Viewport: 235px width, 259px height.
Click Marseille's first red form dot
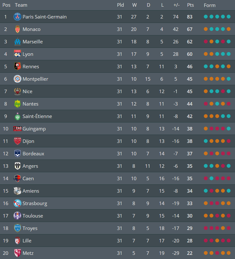[x=206, y=41]
